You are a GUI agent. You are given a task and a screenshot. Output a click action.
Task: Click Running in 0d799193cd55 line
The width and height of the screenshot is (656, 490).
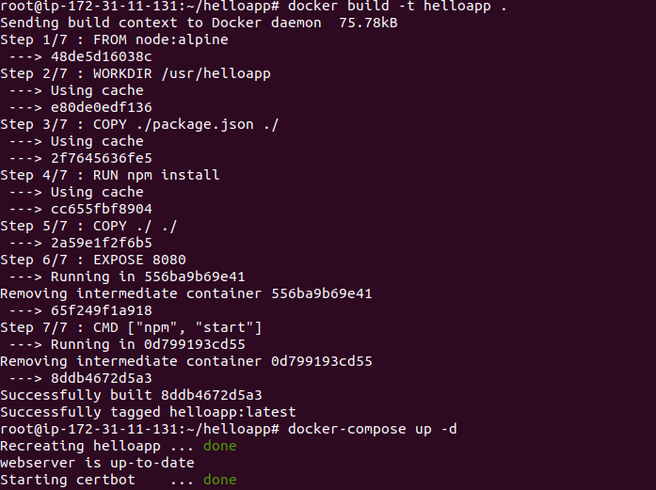coord(148,344)
